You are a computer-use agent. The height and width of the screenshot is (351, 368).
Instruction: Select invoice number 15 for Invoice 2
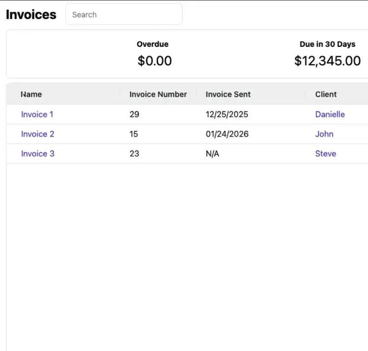(134, 134)
